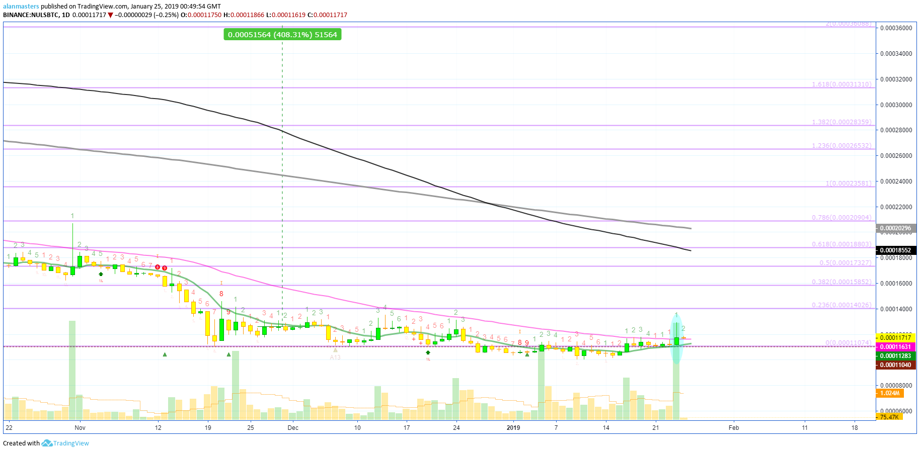Image resolution: width=920 pixels, height=452 pixels.
Task: Select Fibonacci label 1(0.00023581)
Action: tap(849, 183)
